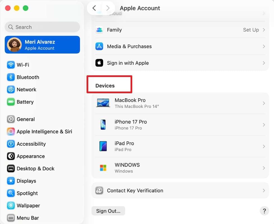The width and height of the screenshot is (274, 224).
Task: Expand Sign in with Apple chevron
Action: coord(264,63)
